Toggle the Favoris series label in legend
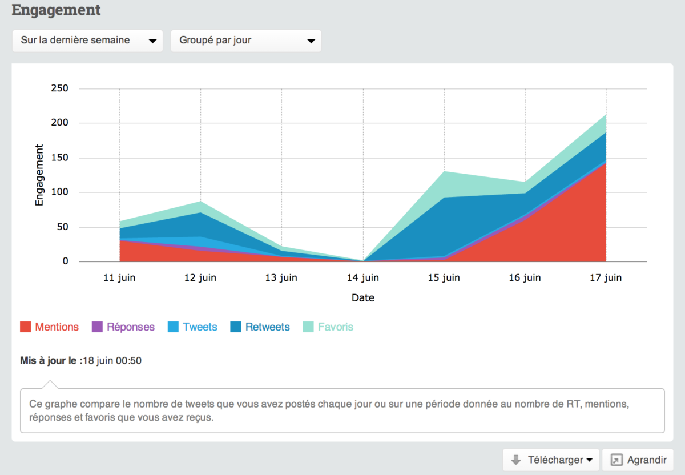This screenshot has height=475, width=685. pyautogui.click(x=336, y=327)
